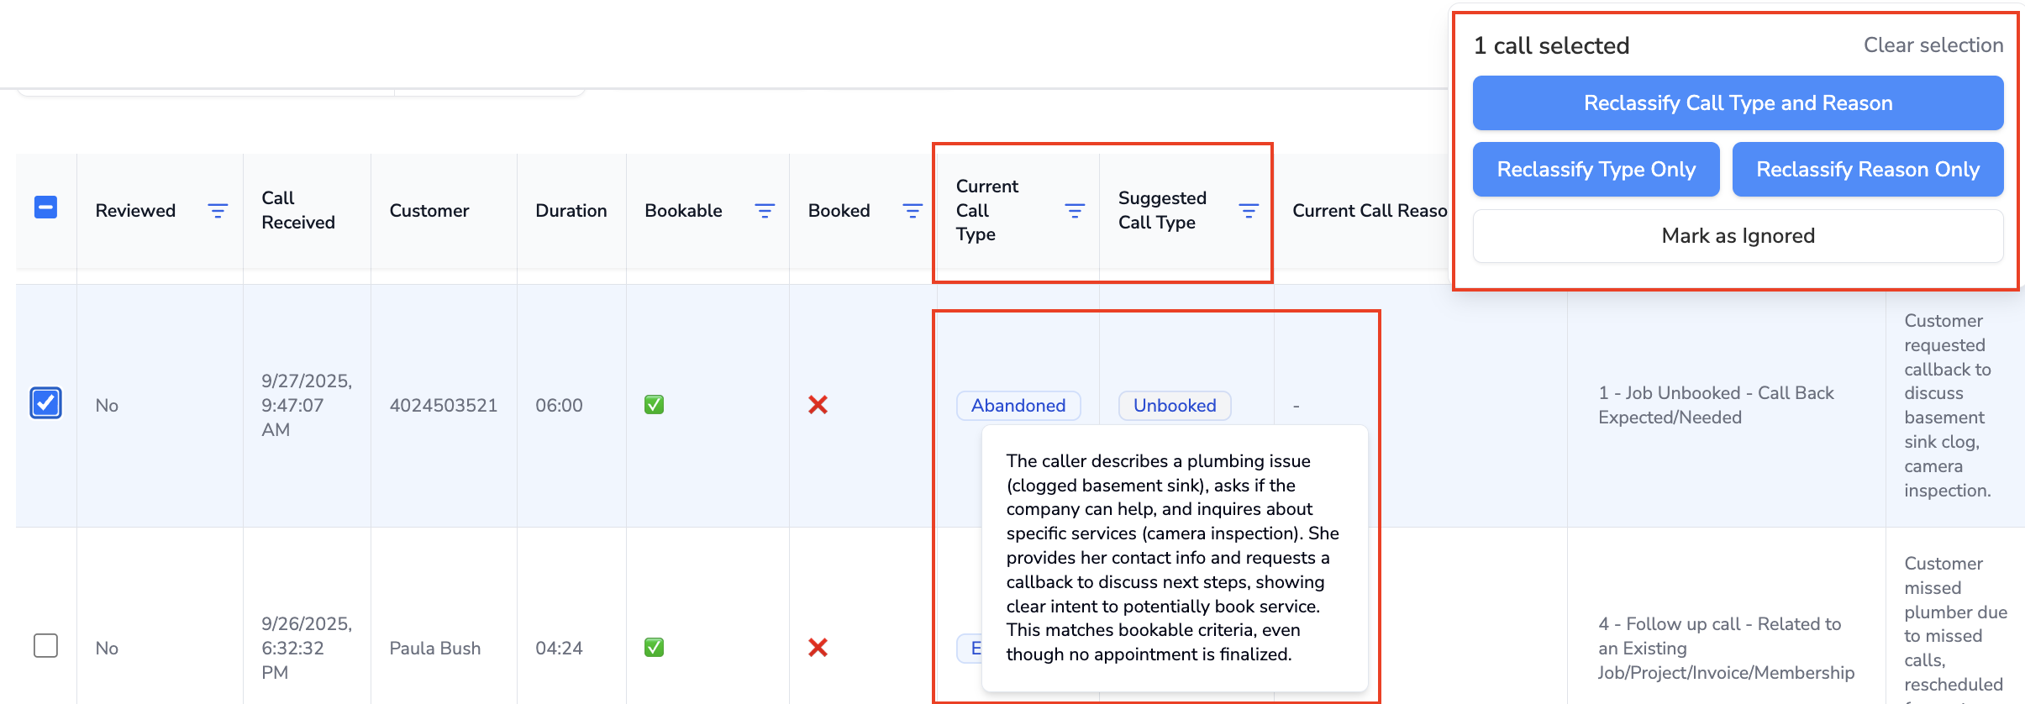Click the red X booked icon for 4024503521

tap(818, 405)
